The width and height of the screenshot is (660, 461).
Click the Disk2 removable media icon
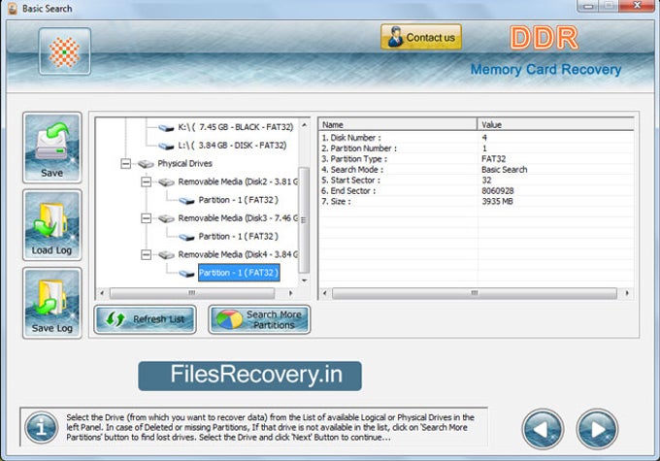tap(166, 182)
